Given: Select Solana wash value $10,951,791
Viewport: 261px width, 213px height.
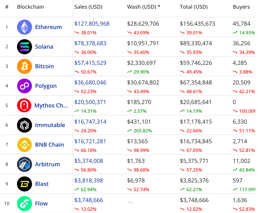Looking at the screenshot, I should (x=143, y=43).
